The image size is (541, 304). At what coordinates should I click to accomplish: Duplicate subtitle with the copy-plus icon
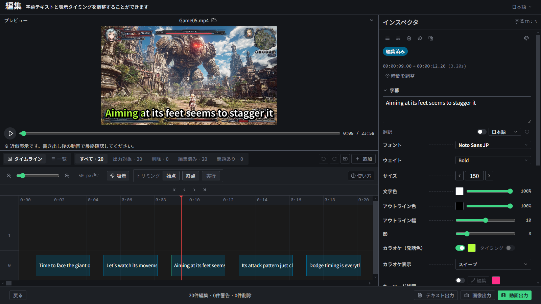tap(431, 38)
